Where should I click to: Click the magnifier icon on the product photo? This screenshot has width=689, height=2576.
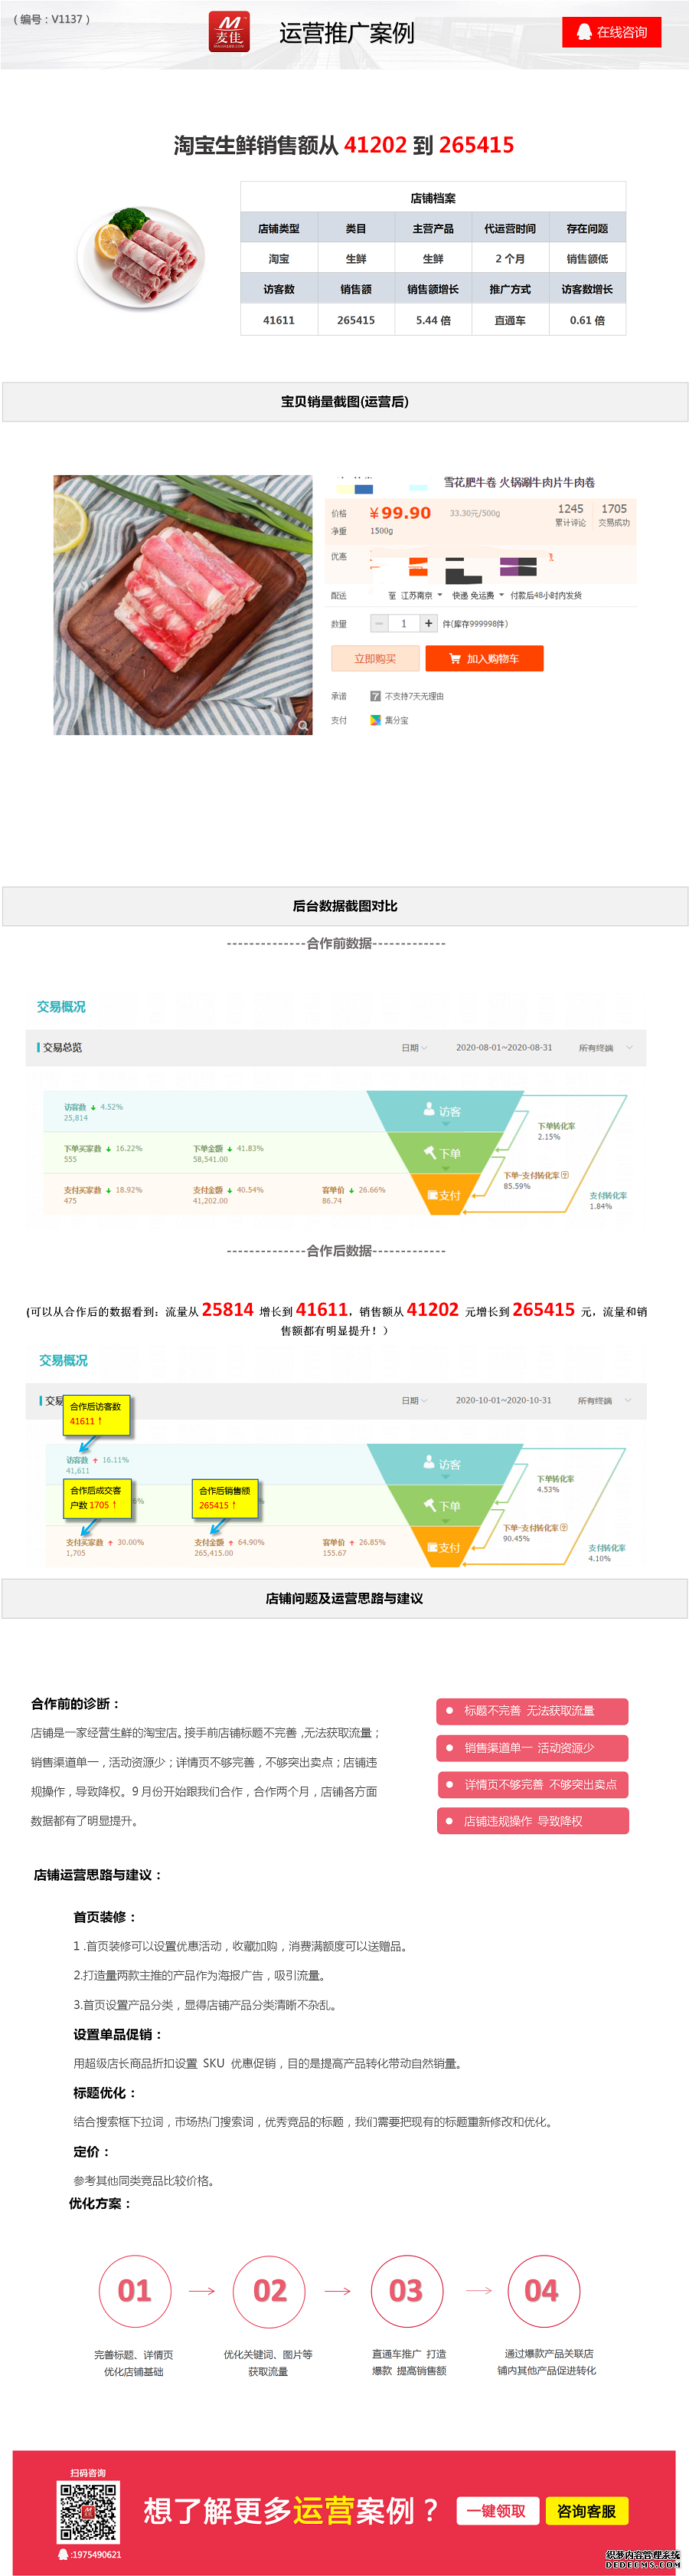pos(302,726)
